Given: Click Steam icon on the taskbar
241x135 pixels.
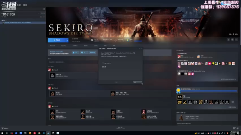Looking at the screenshot, I should pyautogui.click(x=49, y=133).
